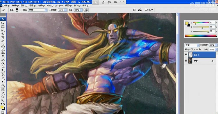The width and height of the screenshot is (218, 114).
Task: Select the Eraser tool
Action: (x=3, y=60)
